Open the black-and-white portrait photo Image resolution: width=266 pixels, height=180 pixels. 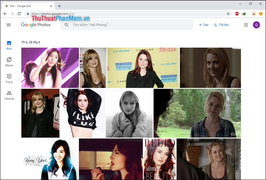pyautogui.click(x=129, y=113)
